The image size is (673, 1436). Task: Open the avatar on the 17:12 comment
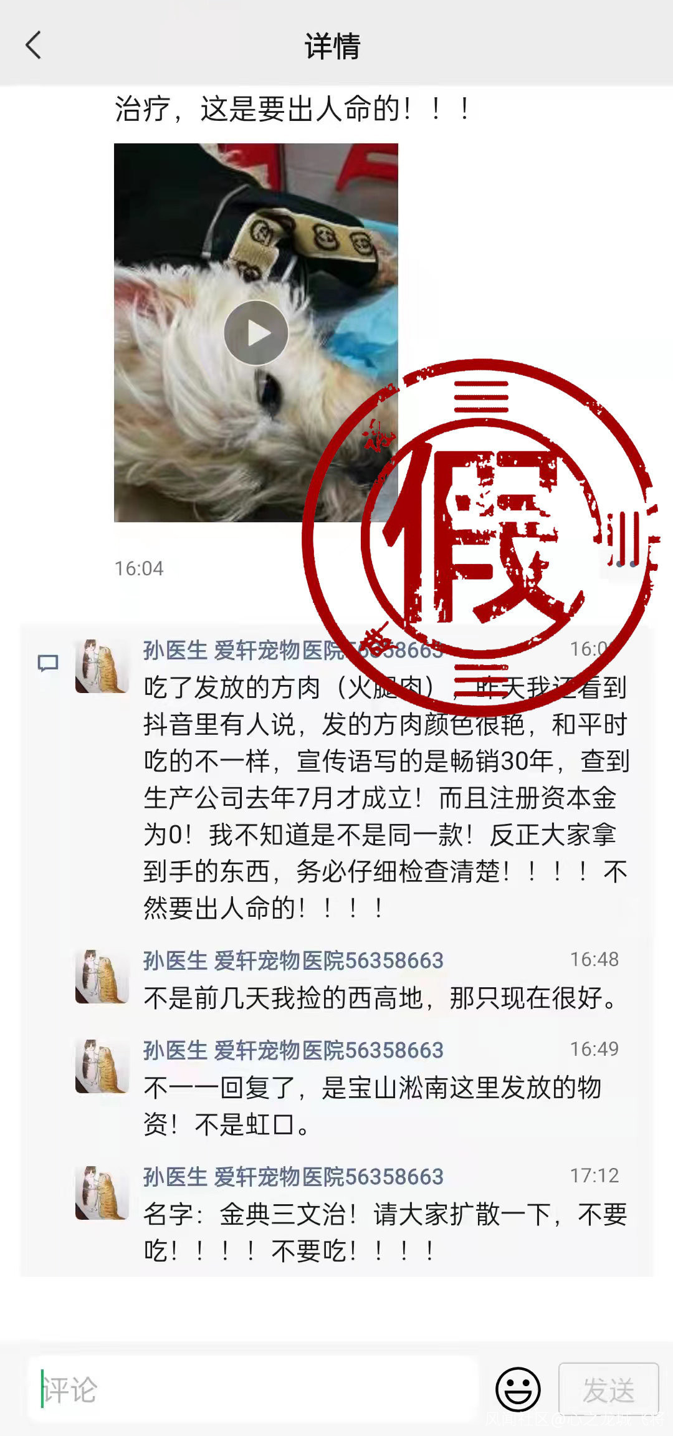[102, 1192]
